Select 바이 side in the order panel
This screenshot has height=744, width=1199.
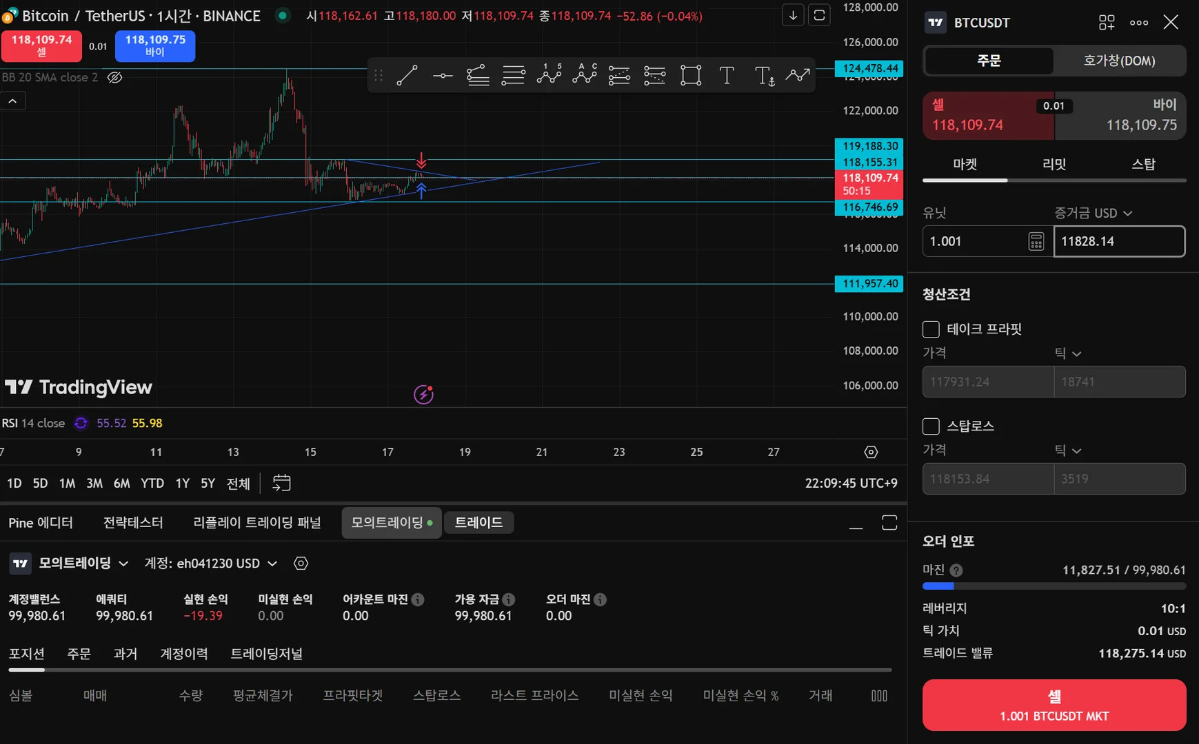pos(1120,116)
